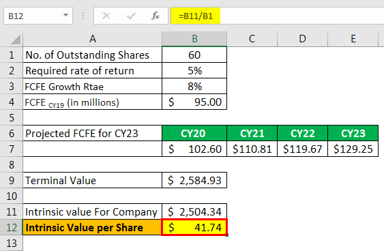384x251 pixels.
Task: Click cell 'No. of Outstanding Shares'
Action: 92,55
